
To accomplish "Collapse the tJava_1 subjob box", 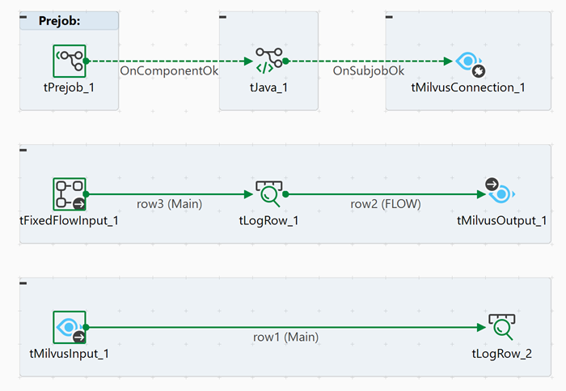I will coord(223,17).
